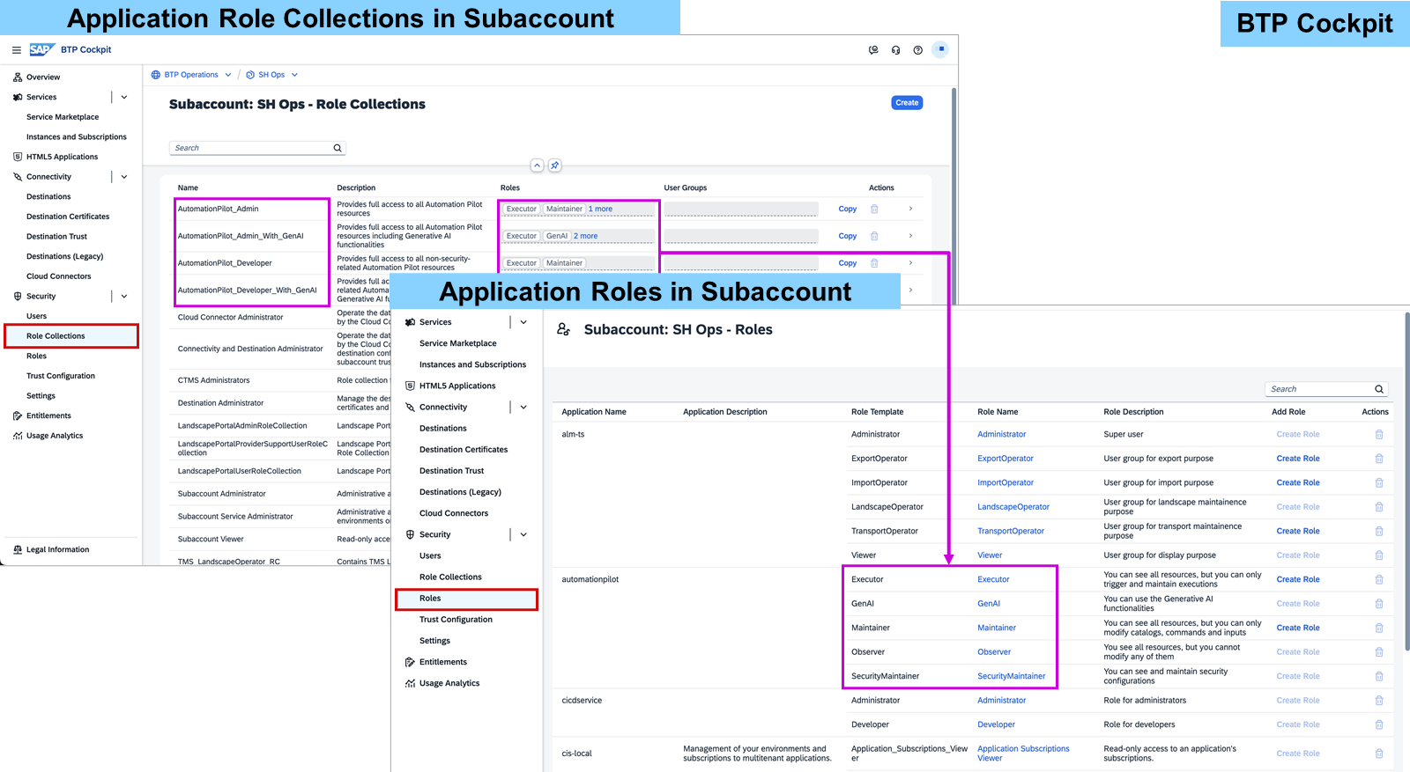Open the SecurityMaintainer role name link
Screen dimensions: 1410x772
pos(1012,676)
